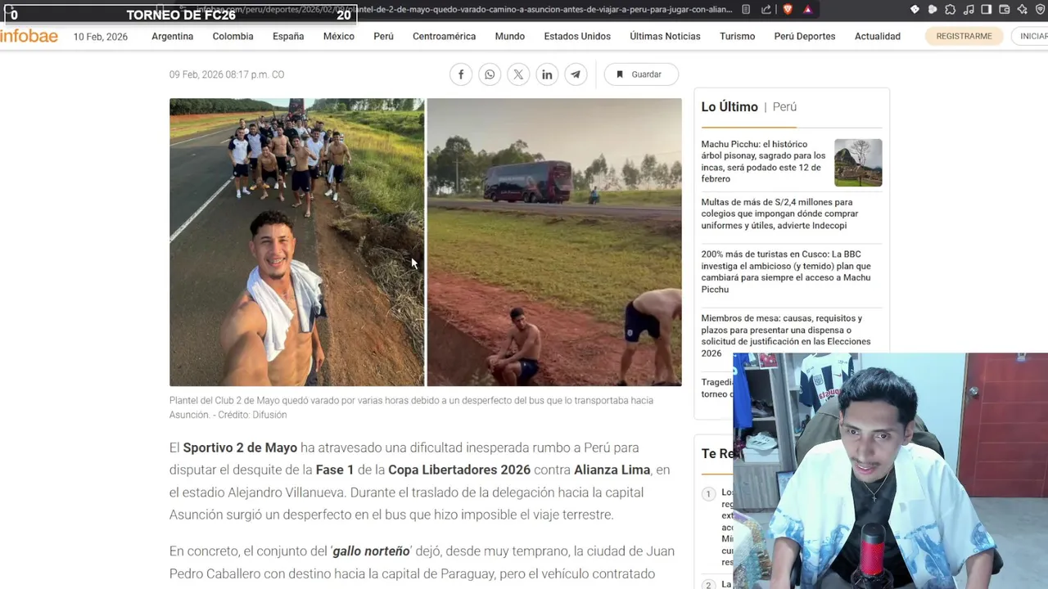This screenshot has width=1048, height=589.
Task: Open the Mundo section
Action: (x=509, y=37)
